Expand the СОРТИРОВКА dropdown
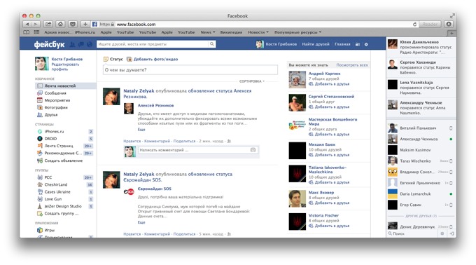Image resolution: width=476 pixels, height=265 pixels. [252, 81]
